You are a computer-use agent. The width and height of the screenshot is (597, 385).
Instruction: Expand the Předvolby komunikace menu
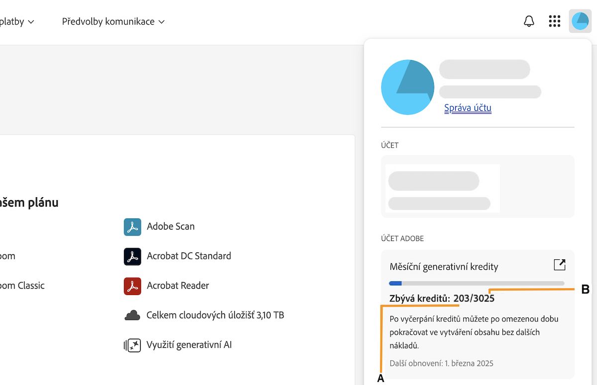click(113, 22)
